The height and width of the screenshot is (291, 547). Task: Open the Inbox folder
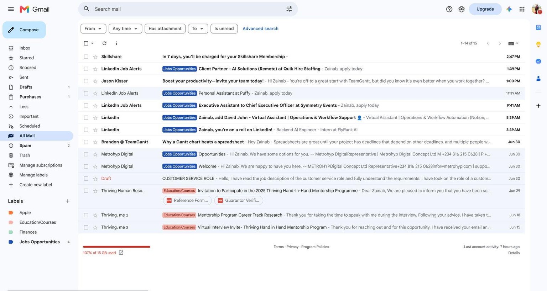click(x=25, y=48)
